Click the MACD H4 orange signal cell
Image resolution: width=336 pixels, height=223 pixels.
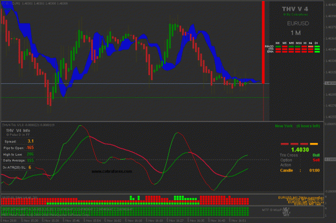(x=311, y=47)
